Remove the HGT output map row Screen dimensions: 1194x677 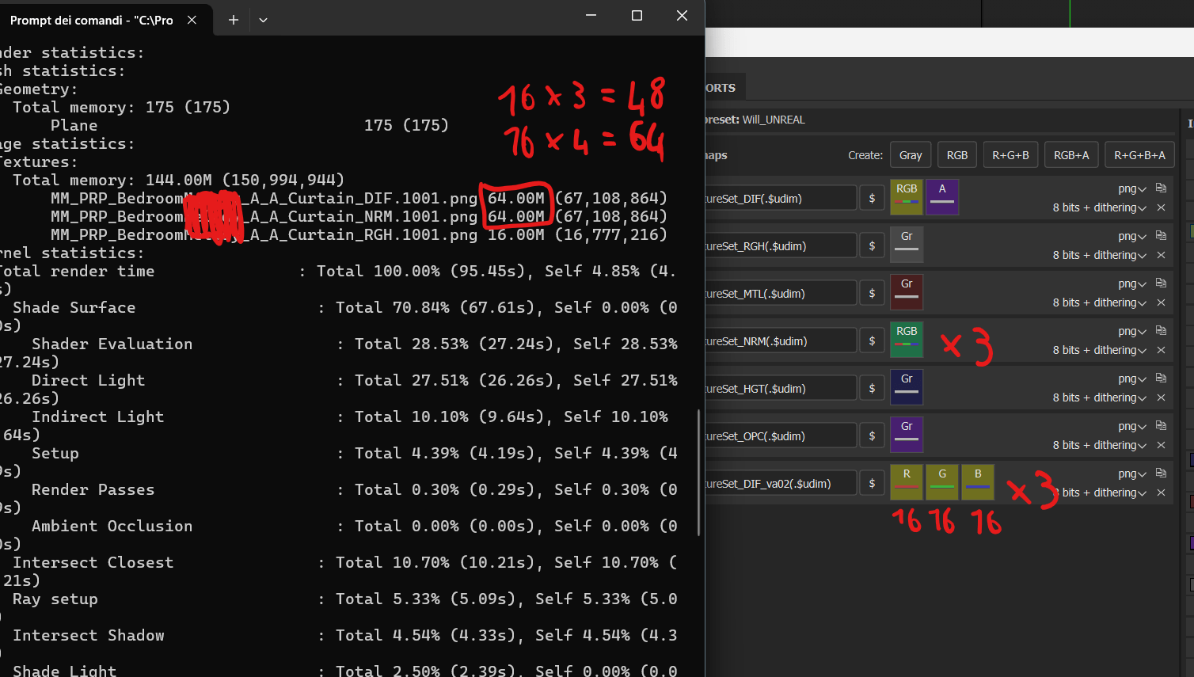click(1161, 397)
